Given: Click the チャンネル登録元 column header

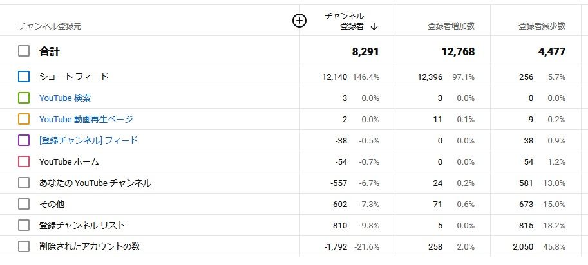Looking at the screenshot, I should click(50, 26).
